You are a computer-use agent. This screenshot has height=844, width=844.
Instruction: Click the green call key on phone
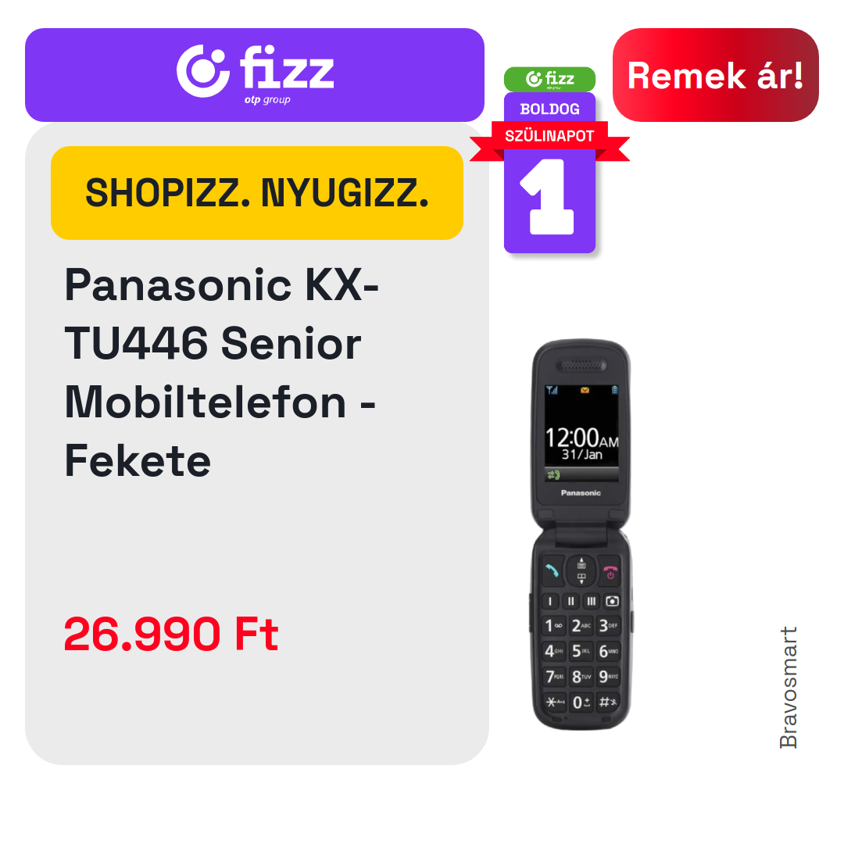[x=552, y=570]
